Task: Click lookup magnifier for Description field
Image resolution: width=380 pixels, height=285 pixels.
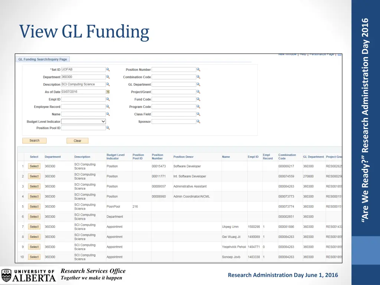Action: [108, 84]
